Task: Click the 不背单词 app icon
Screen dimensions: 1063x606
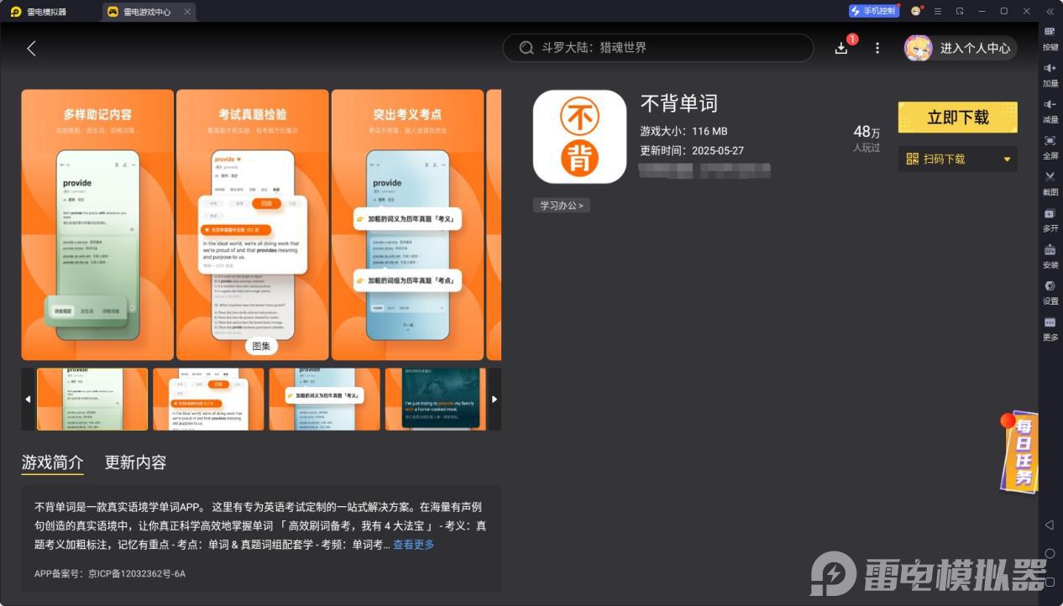Action: pyautogui.click(x=579, y=136)
